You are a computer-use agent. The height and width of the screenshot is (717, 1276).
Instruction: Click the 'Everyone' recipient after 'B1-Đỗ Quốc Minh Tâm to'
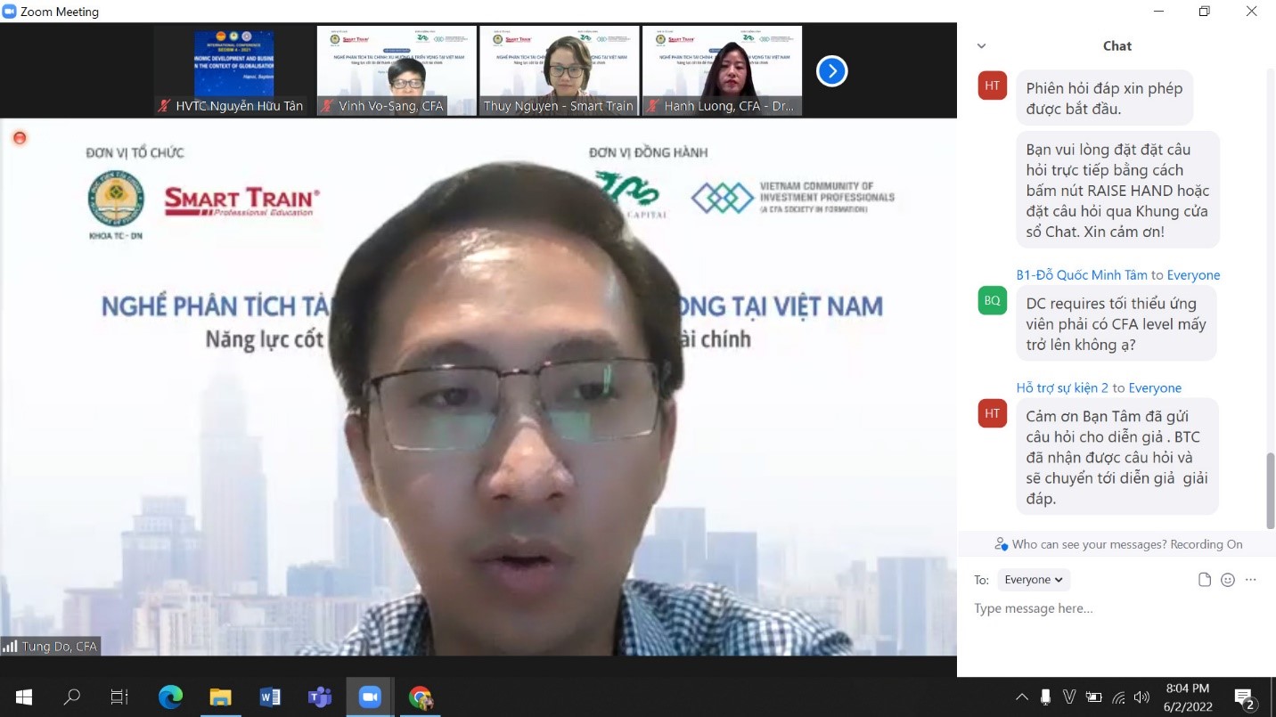(1193, 275)
